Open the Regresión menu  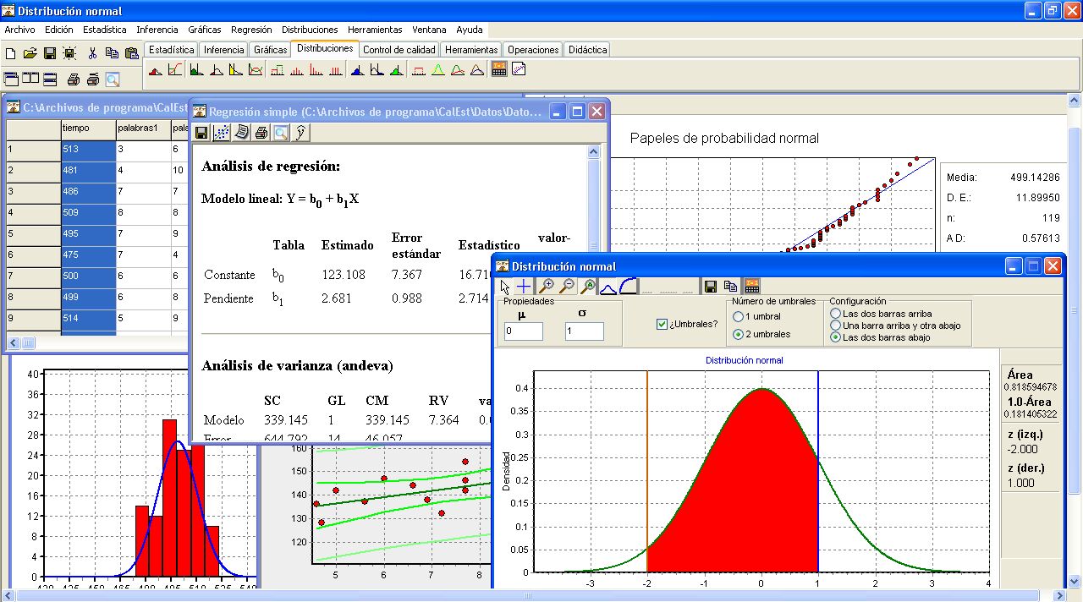click(x=251, y=30)
